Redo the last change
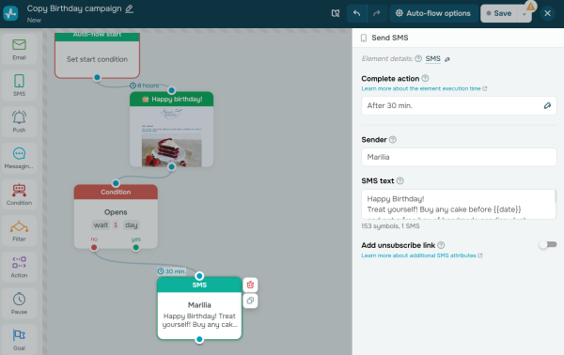This screenshot has height=355, width=564. click(377, 14)
